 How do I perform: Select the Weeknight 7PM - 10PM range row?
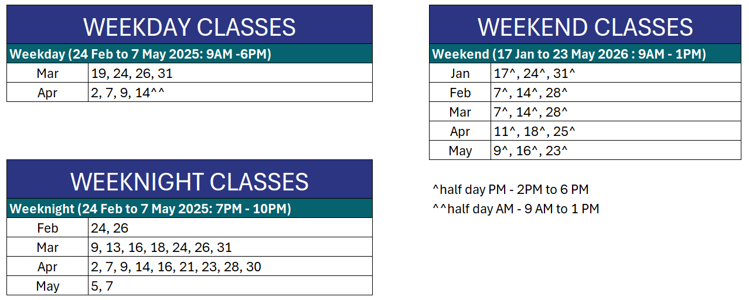[151, 209]
